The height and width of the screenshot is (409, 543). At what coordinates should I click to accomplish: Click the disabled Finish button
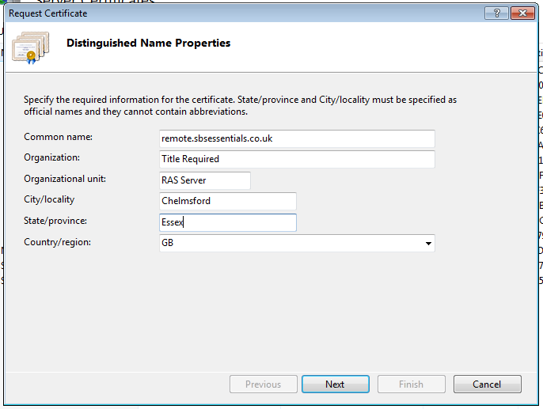point(411,384)
